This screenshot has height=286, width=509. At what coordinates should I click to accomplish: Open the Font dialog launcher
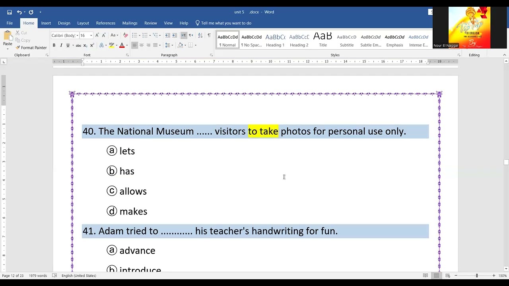point(128,55)
